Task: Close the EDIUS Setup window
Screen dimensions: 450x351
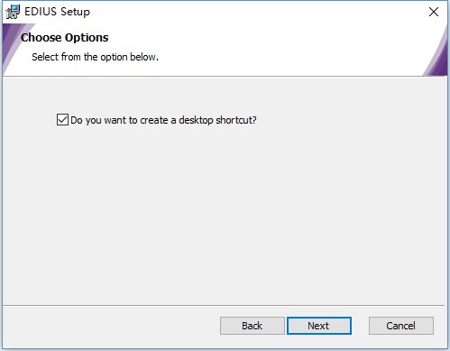Action: 434,12
